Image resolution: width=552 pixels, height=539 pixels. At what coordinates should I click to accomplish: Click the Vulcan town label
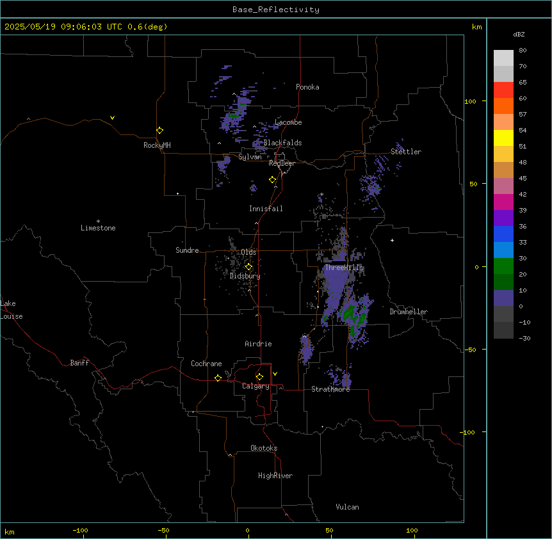coord(348,507)
